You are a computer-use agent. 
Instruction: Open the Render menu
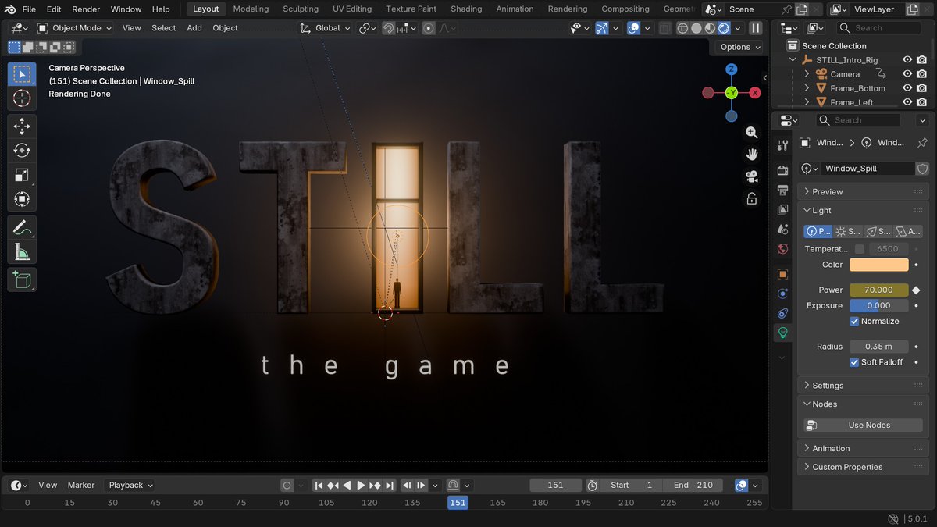(86, 9)
